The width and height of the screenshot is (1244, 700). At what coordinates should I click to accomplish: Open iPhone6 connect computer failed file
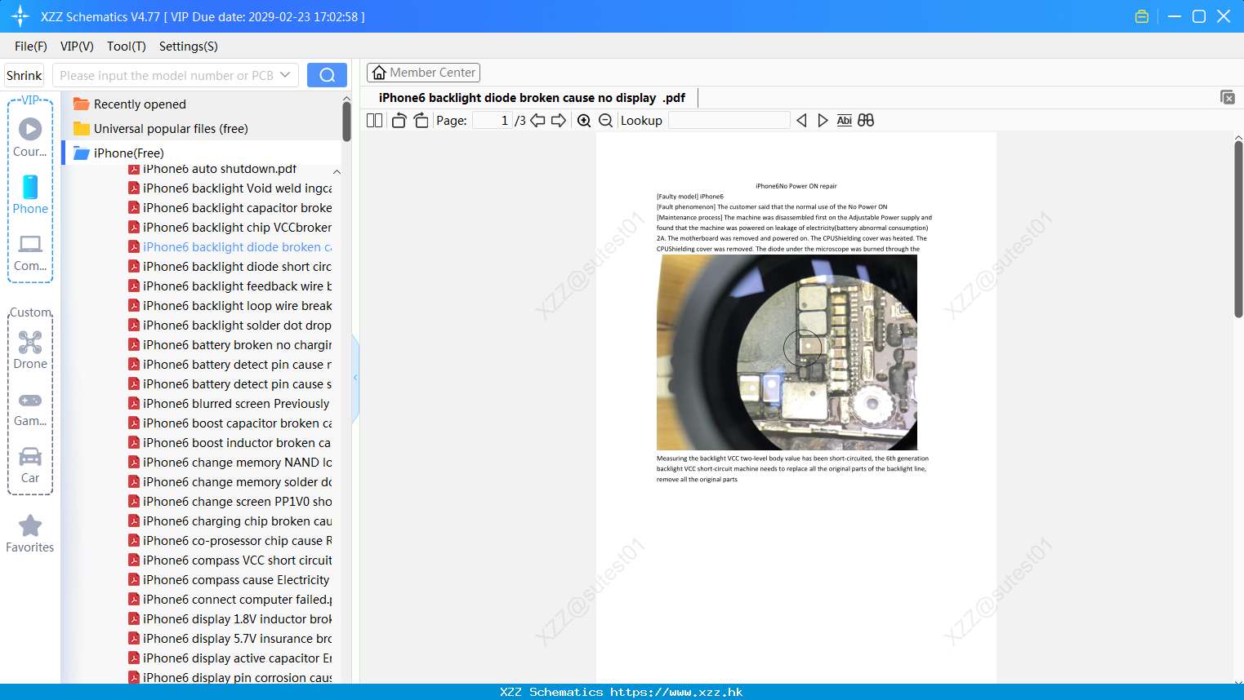coord(230,600)
